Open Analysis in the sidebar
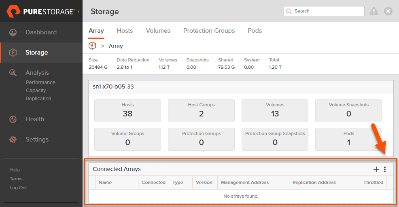The width and height of the screenshot is (399, 207). [x=37, y=73]
